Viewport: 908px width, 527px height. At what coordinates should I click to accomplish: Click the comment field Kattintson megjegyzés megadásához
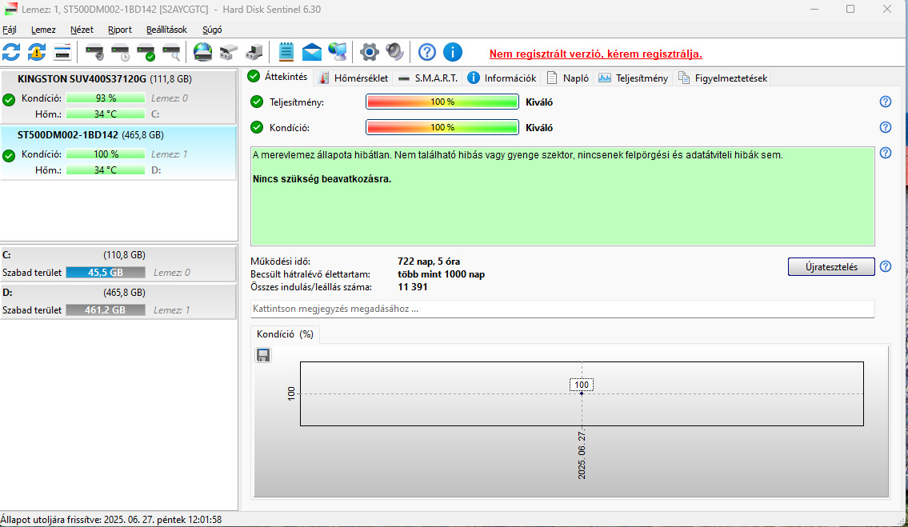pyautogui.click(x=562, y=309)
